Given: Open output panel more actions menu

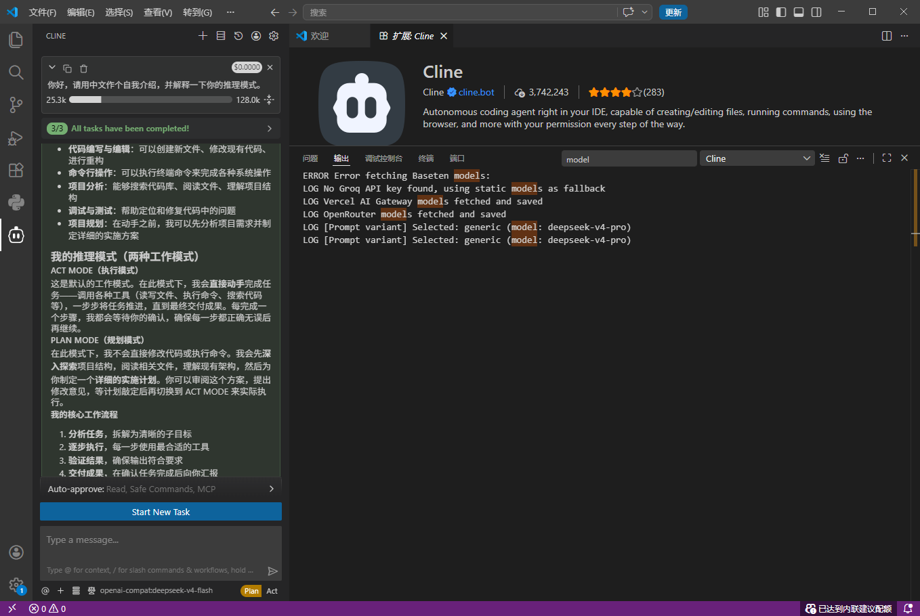Looking at the screenshot, I should point(860,158).
